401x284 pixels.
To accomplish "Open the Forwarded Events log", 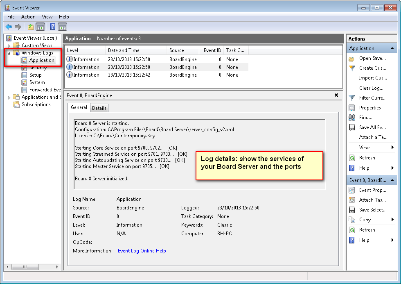I will click(x=45, y=90).
